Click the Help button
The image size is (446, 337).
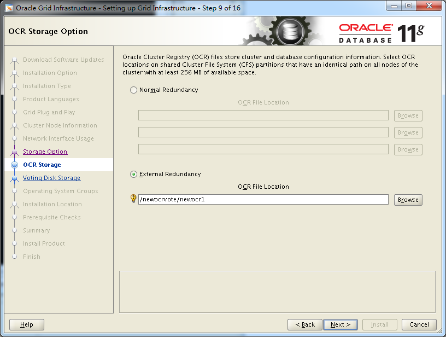pyautogui.click(x=27, y=324)
